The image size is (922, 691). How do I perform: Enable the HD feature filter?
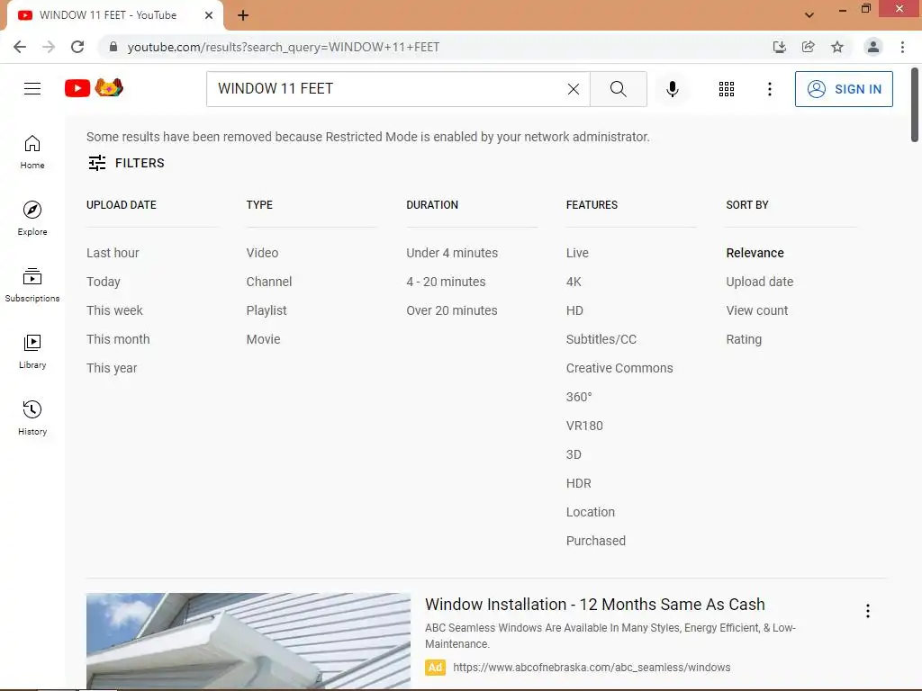pyautogui.click(x=574, y=310)
